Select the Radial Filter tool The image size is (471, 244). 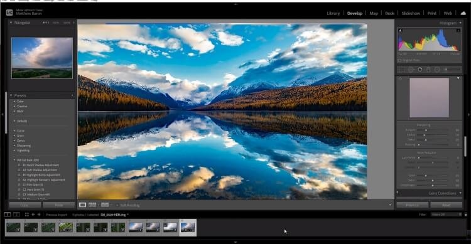click(x=437, y=70)
